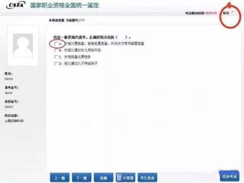Click the 国家职业资格全国统一鉴定 title
This screenshot has height=183, width=244.
[64, 5]
